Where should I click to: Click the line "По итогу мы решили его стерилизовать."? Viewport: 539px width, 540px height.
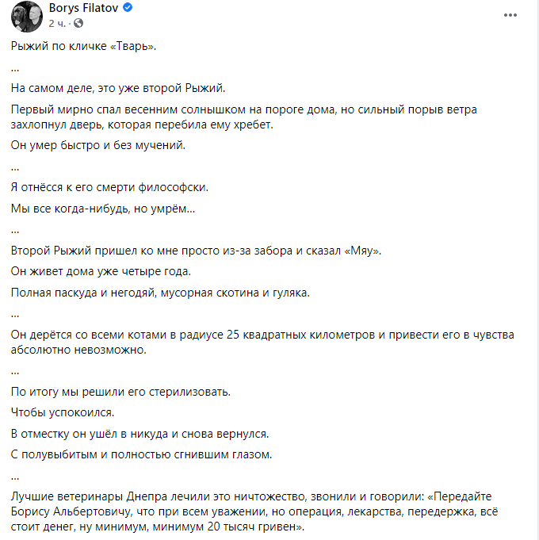pos(120,392)
